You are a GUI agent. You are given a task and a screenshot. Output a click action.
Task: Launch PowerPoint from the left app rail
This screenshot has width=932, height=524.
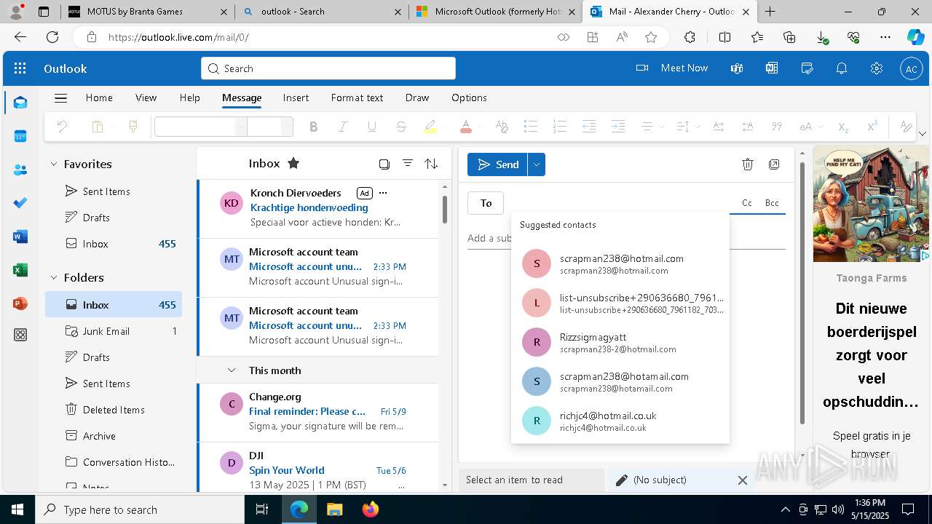pyautogui.click(x=20, y=303)
